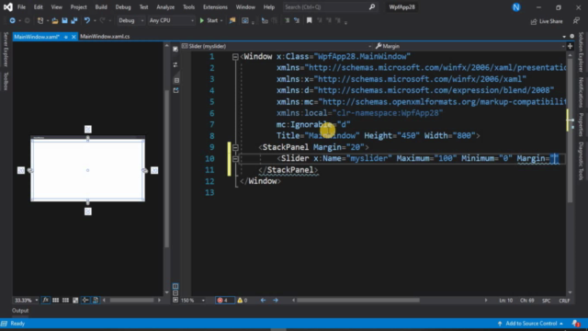Screen dimensions: 588x331
Task: Click the bookmark icon in toolbar
Action: (x=309, y=20)
